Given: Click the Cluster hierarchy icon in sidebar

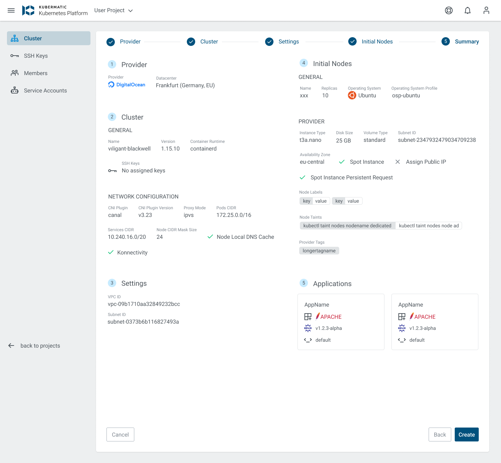Looking at the screenshot, I should pos(15,38).
